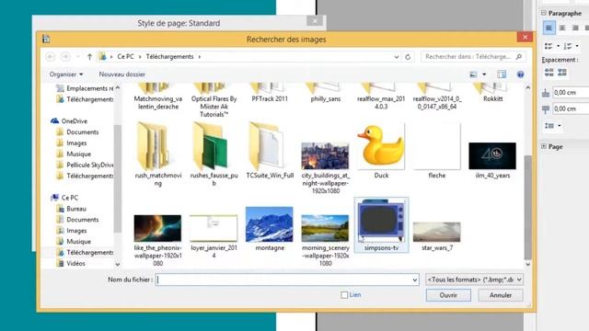Click the Ouvrir button

(448, 295)
